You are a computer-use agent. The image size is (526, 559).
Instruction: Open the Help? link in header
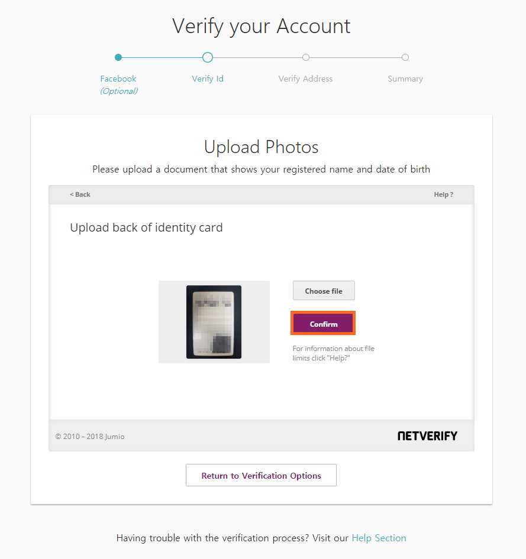click(443, 194)
